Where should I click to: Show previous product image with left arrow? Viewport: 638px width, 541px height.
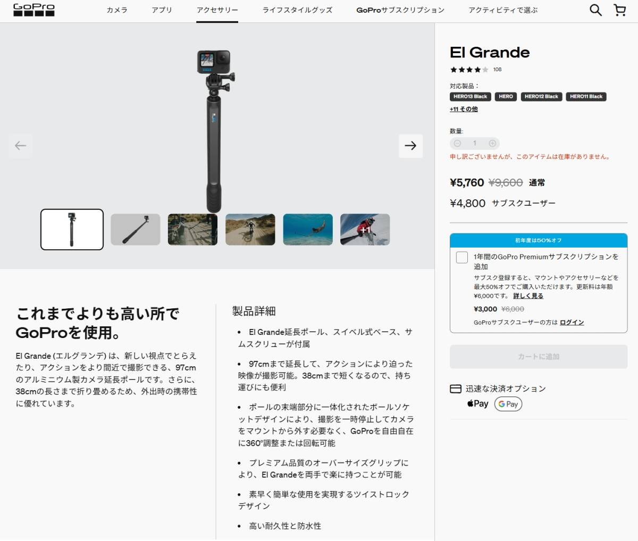click(21, 146)
